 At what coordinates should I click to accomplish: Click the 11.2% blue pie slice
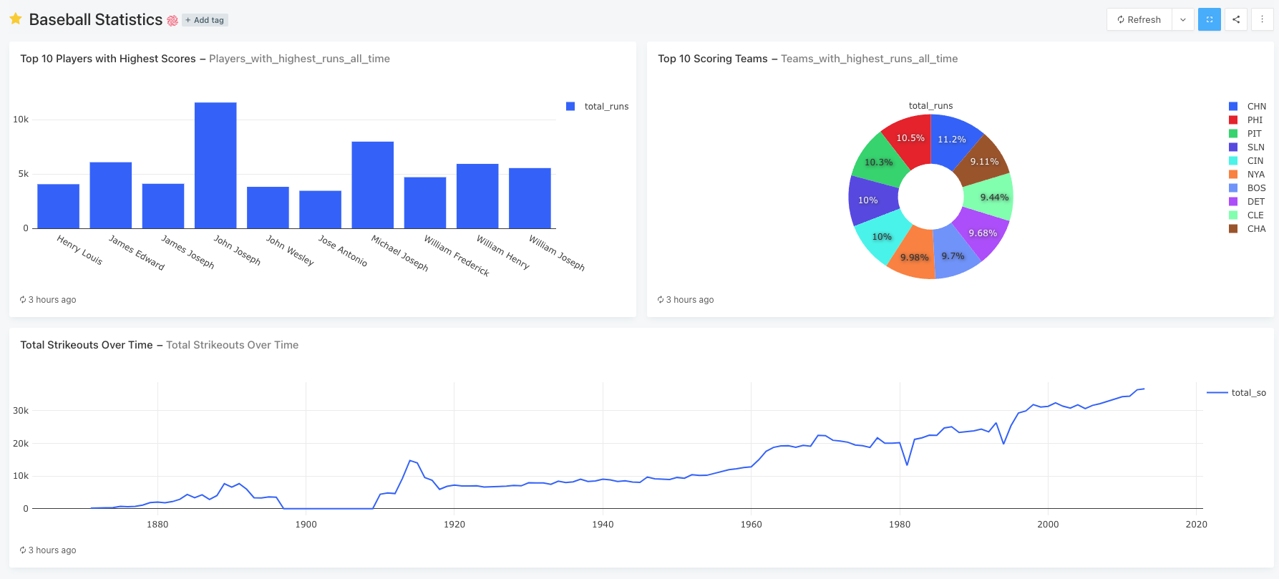pos(953,140)
